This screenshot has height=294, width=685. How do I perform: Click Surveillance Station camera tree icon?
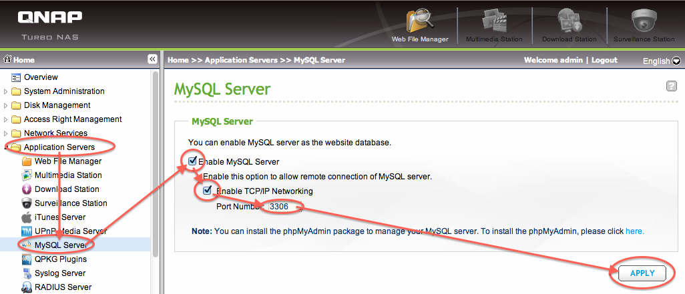[x=27, y=203]
